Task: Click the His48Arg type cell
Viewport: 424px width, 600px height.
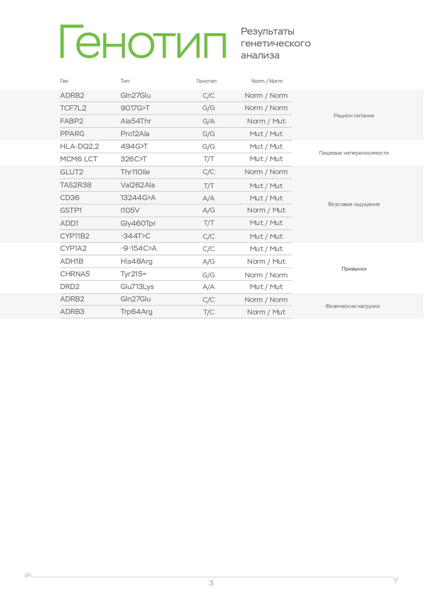Action: click(136, 261)
